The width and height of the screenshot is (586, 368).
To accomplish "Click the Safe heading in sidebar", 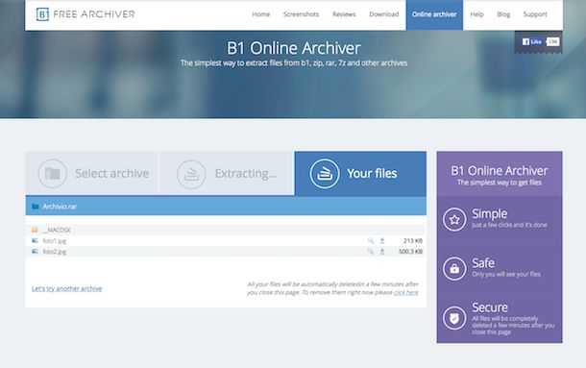I will tap(483, 263).
